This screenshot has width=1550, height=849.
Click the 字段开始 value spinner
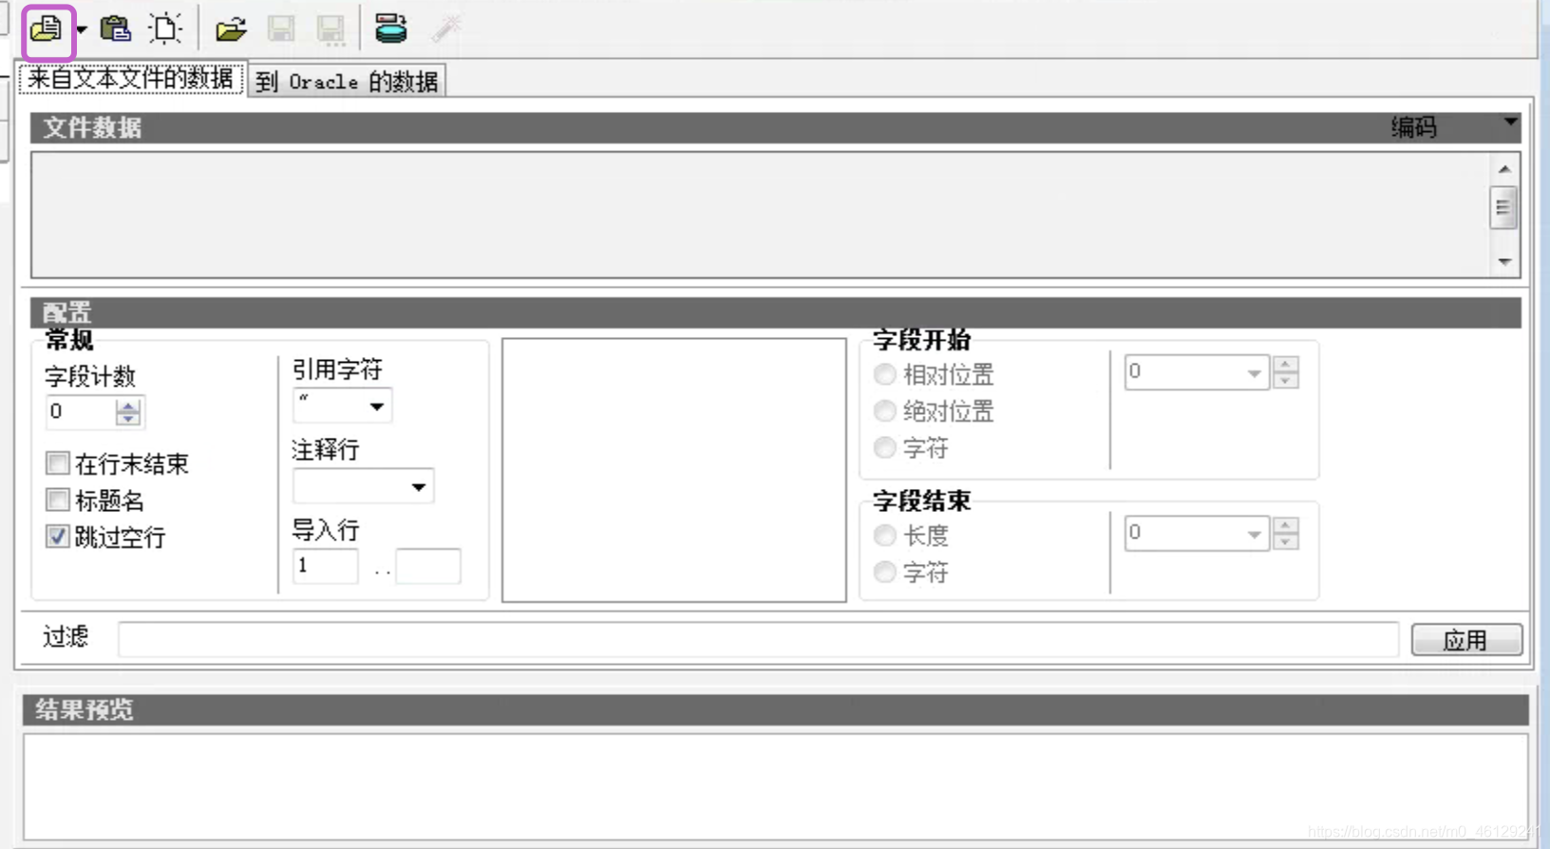(x=1286, y=372)
